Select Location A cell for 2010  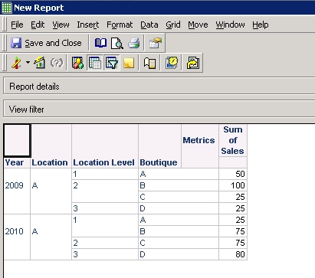51,237
